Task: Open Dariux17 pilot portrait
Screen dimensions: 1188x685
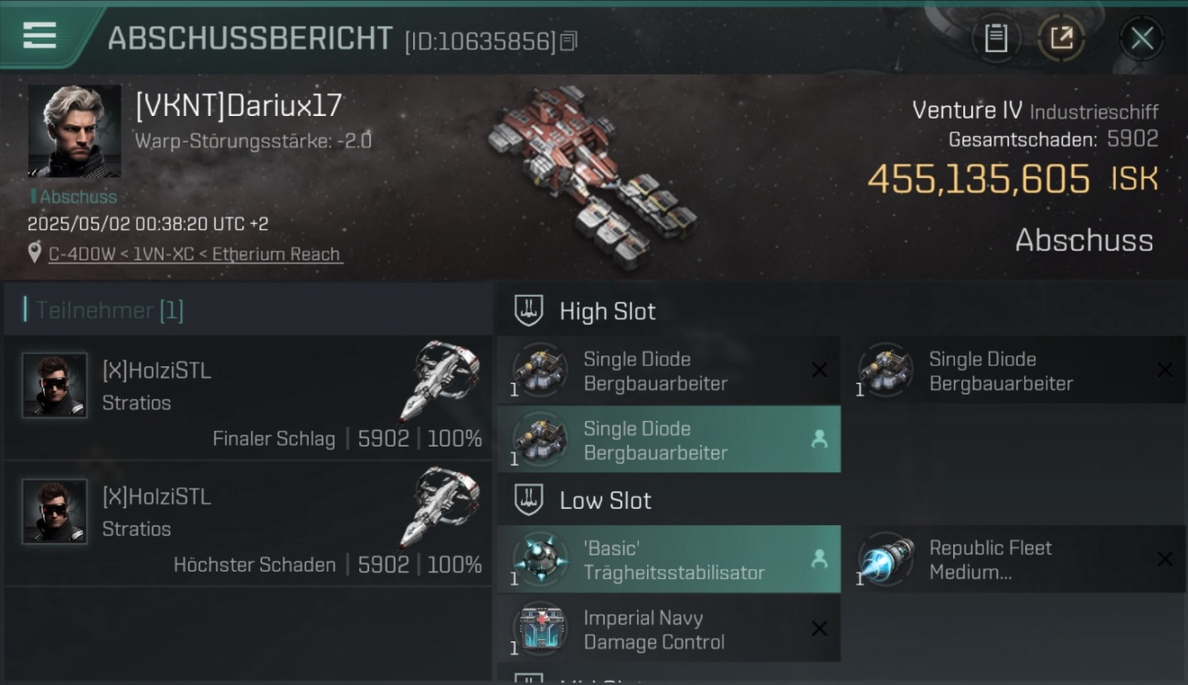Action: (74, 131)
